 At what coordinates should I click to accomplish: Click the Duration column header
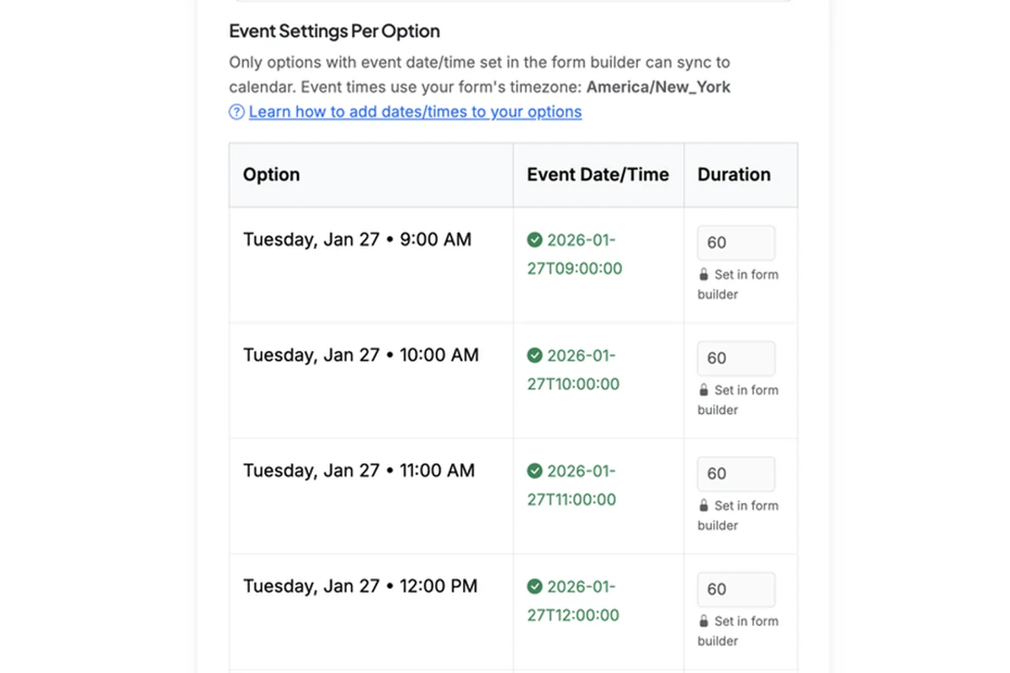click(733, 174)
